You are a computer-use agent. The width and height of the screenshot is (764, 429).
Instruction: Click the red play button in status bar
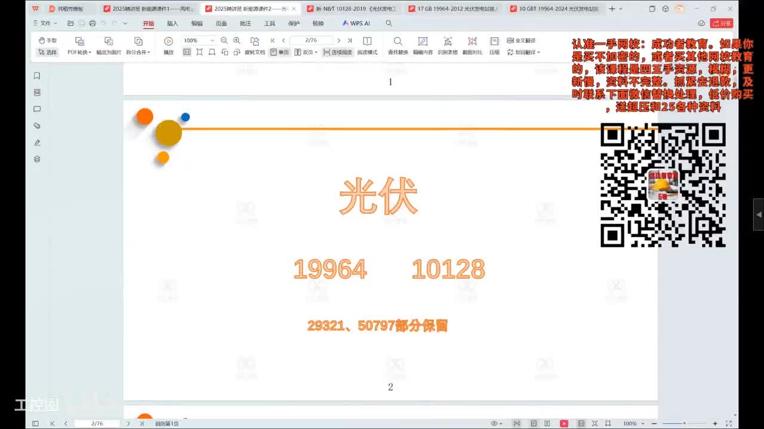click(564, 423)
